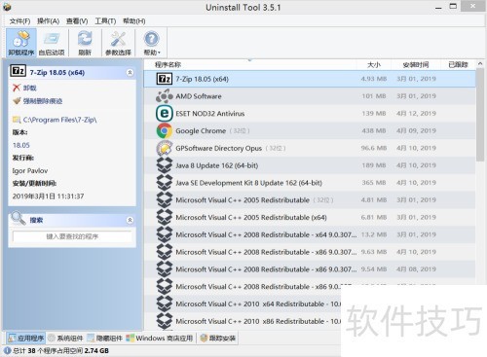The image size is (487, 357).
Task: Click the 7-Zip logo in details panel header
Action: [18, 70]
